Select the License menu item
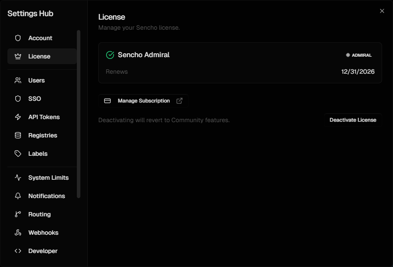Viewport: 393px width, 267px height. point(42,56)
